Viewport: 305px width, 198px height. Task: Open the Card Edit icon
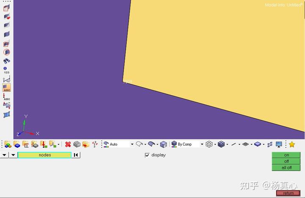77,144
